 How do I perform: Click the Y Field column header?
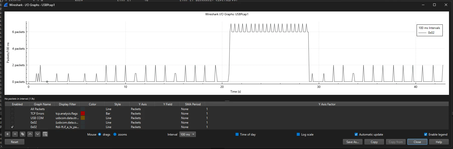click(x=168, y=104)
